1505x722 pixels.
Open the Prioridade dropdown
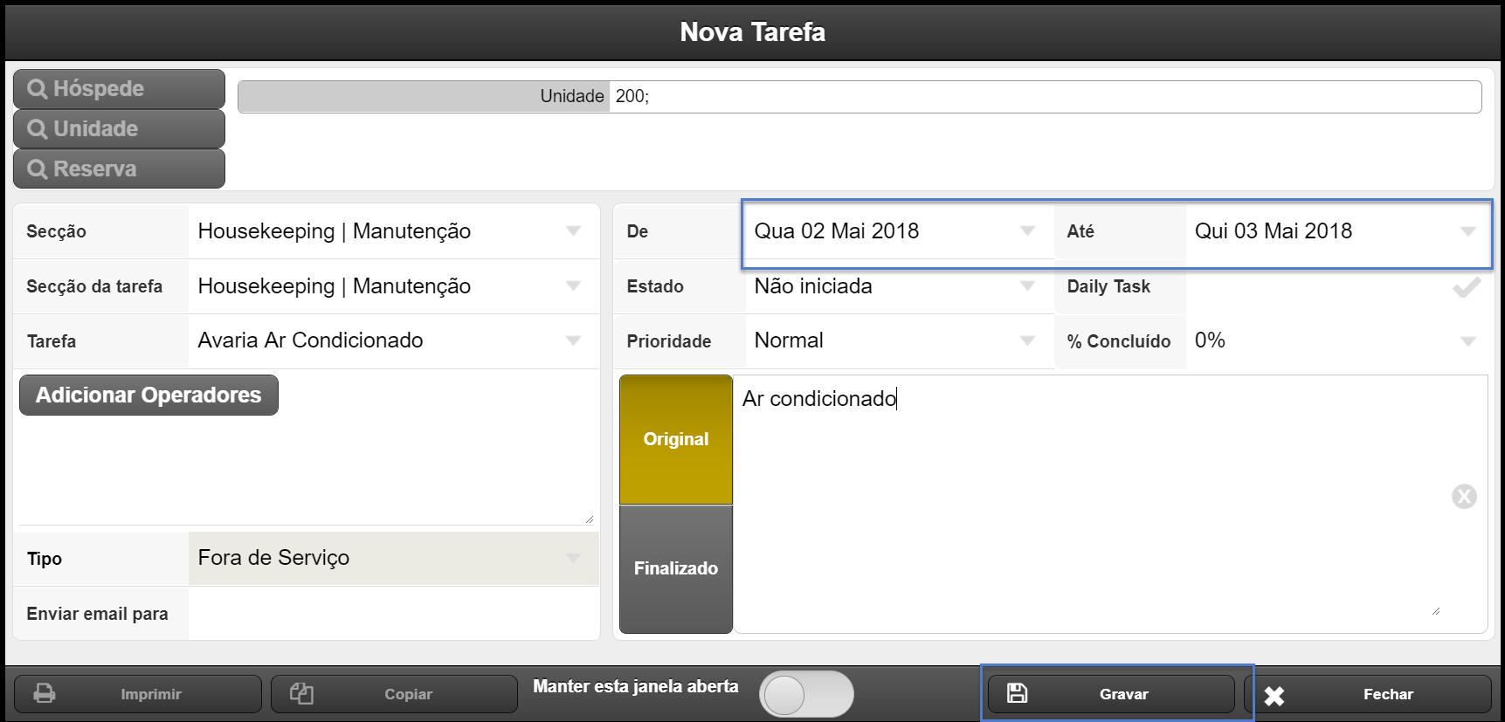point(896,340)
